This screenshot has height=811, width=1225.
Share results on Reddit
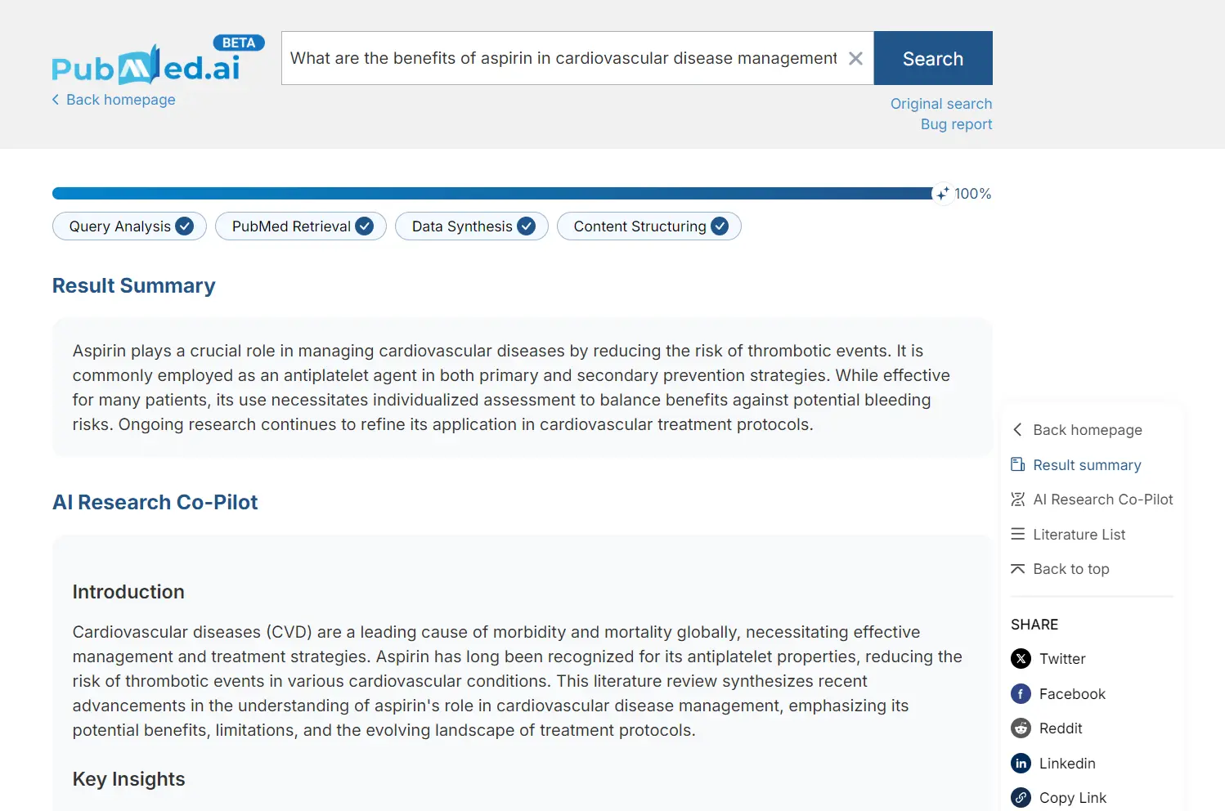pyautogui.click(x=1021, y=728)
